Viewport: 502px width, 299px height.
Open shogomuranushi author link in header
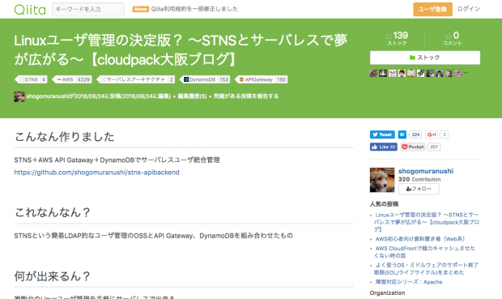click(49, 96)
